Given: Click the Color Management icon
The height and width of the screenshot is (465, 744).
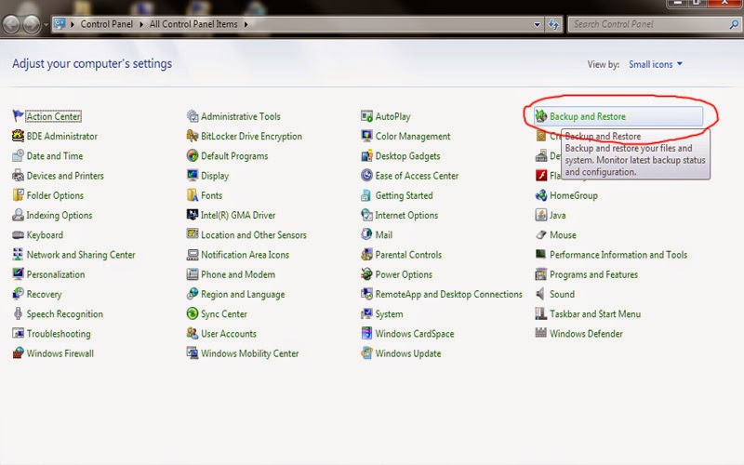Looking at the screenshot, I should coord(366,136).
